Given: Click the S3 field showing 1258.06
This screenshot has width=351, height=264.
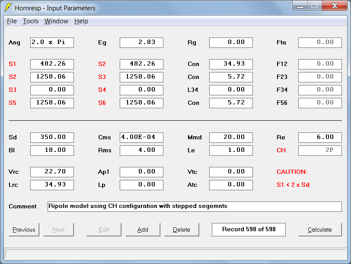Looking at the screenshot, I should (x=141, y=77).
